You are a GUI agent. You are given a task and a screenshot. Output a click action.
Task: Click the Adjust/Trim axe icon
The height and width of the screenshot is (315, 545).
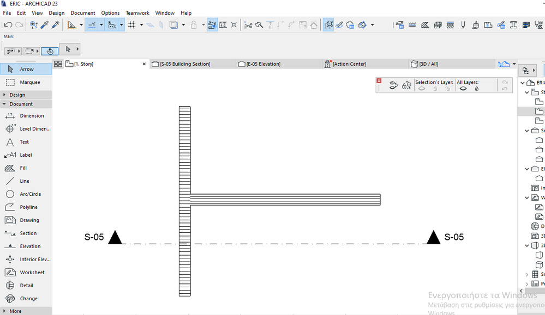259,25
